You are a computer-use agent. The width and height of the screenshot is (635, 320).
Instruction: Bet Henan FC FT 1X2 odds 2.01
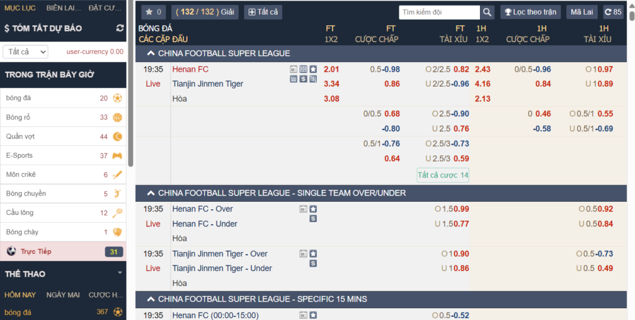[x=331, y=69]
